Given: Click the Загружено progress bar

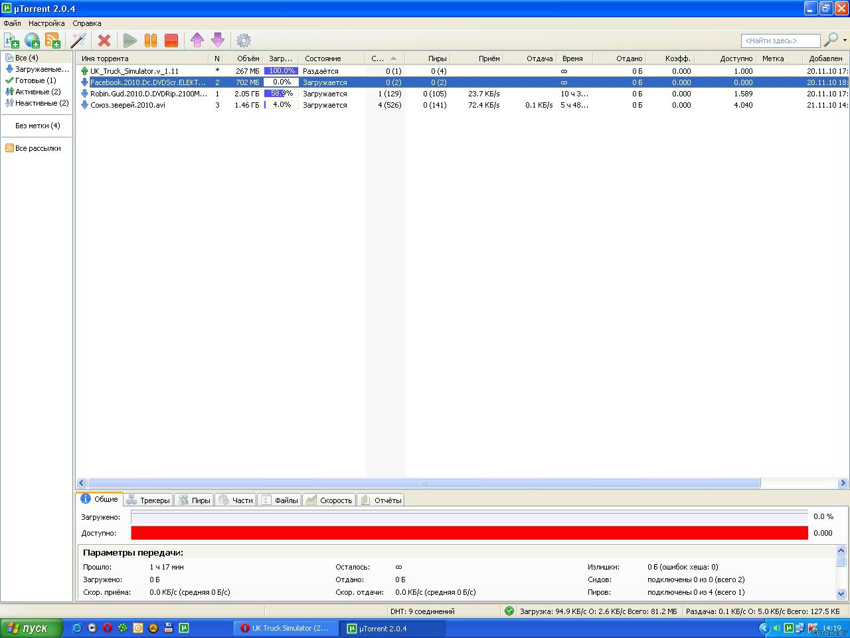Looking at the screenshot, I should click(x=469, y=517).
